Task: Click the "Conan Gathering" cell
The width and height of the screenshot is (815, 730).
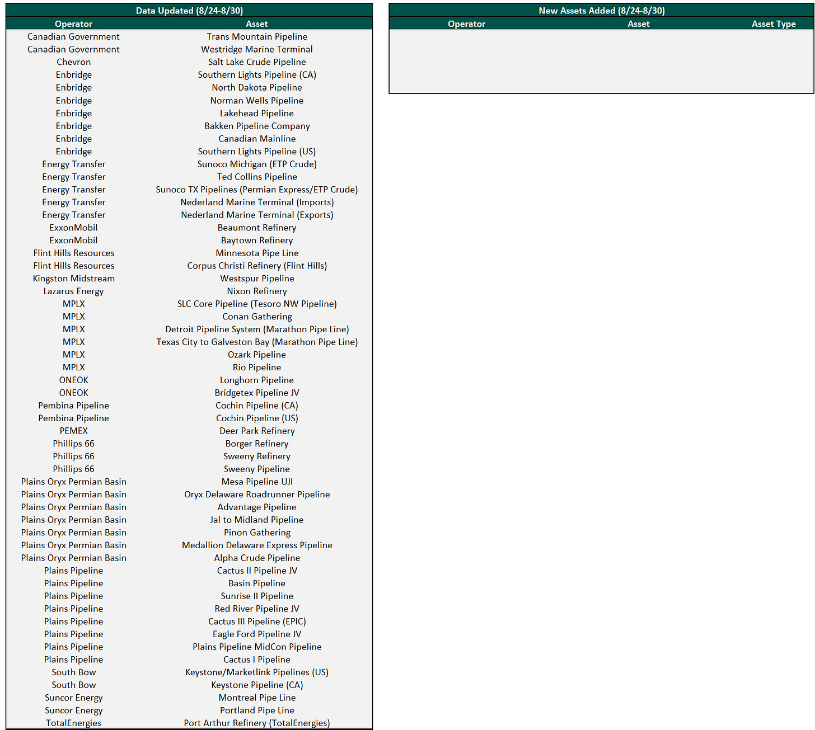Action: point(257,317)
